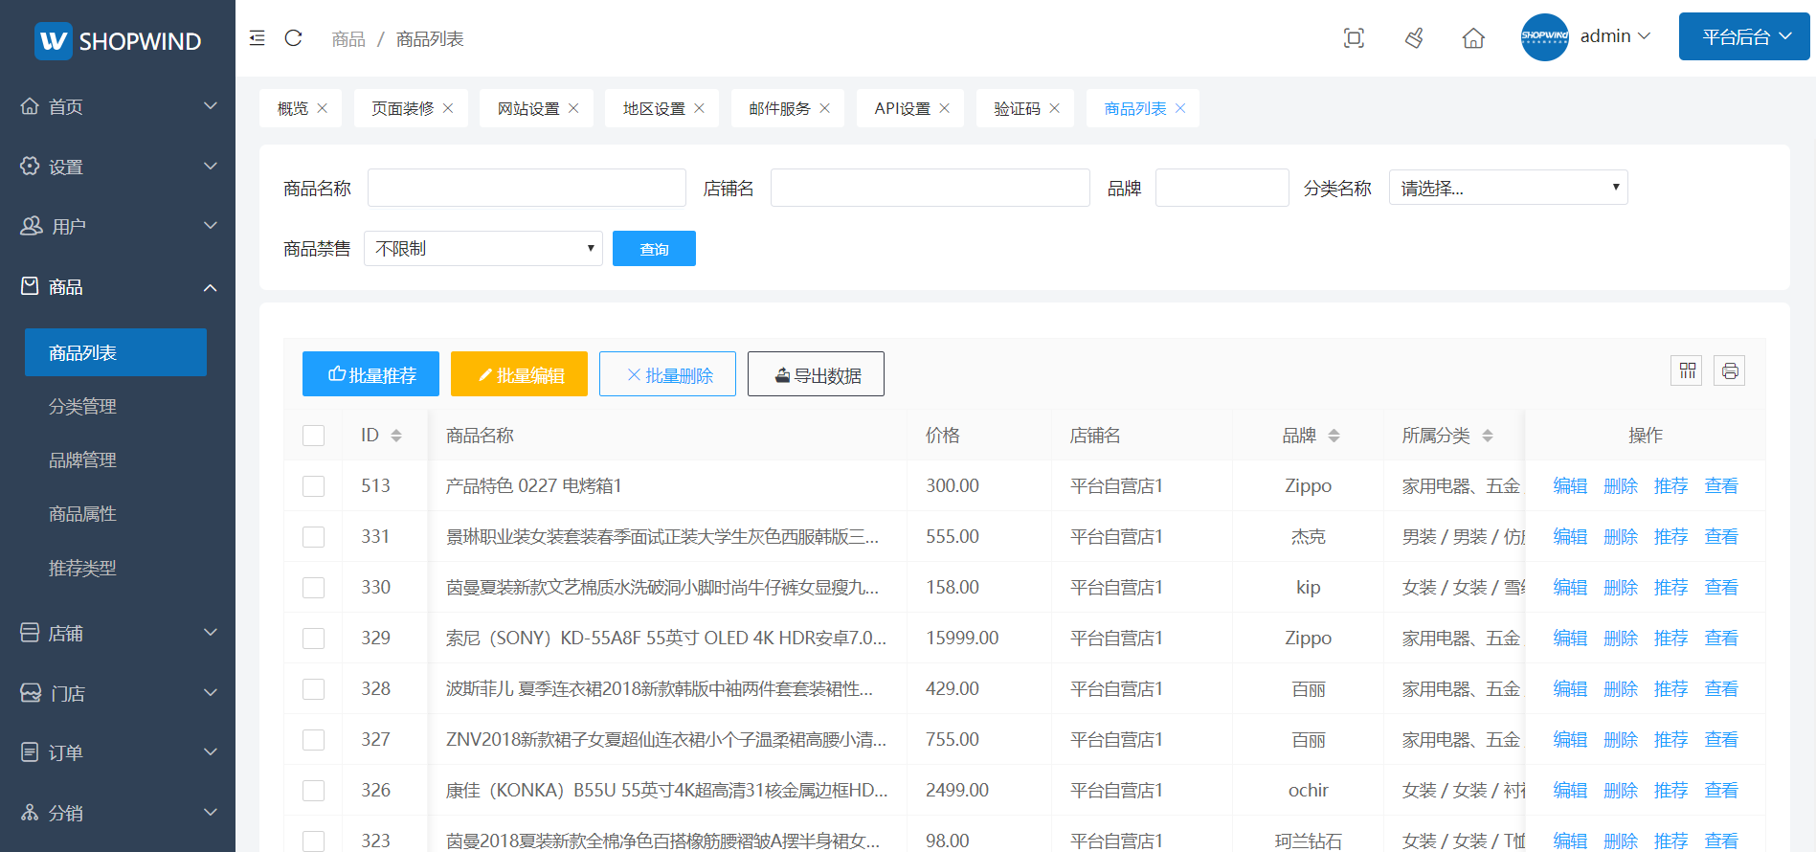Go to home via house icon
Screen dimensions: 1816x852
point(1473,38)
